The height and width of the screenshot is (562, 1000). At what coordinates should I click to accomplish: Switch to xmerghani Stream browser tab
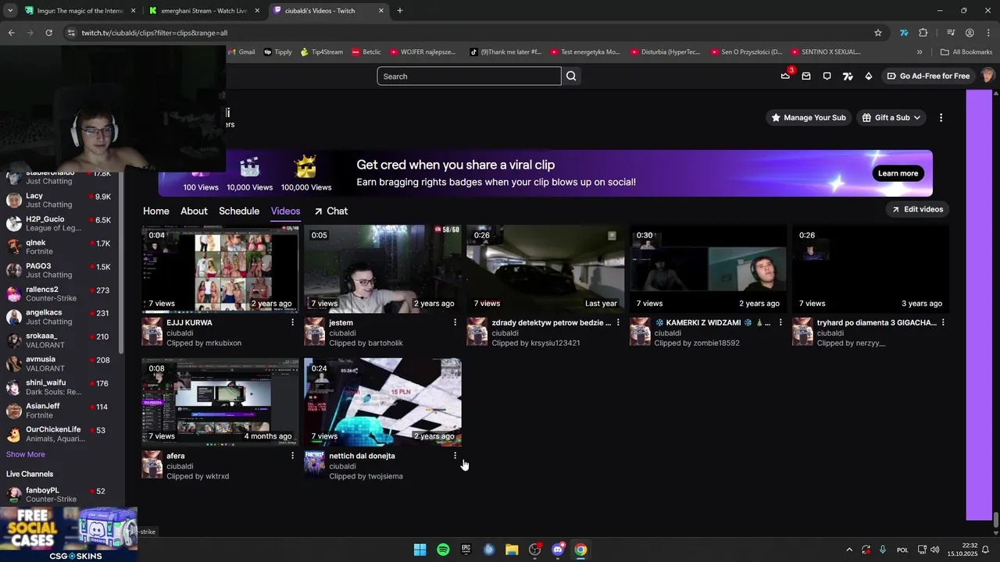click(205, 11)
